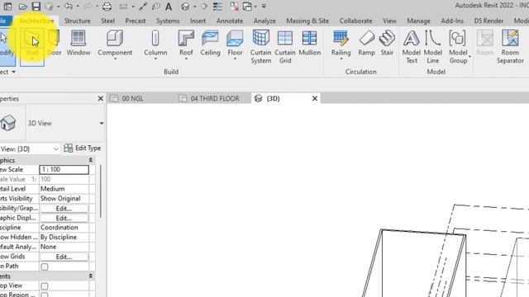Collapse the Graphics properties section

click(x=90, y=160)
